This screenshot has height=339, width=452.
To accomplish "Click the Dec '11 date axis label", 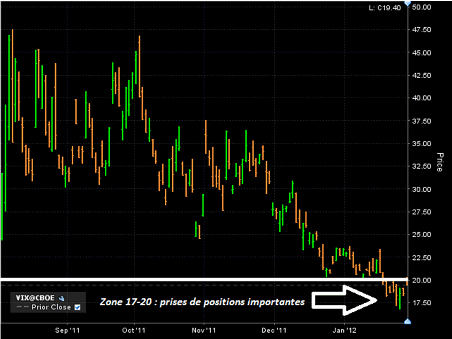I will [x=274, y=330].
